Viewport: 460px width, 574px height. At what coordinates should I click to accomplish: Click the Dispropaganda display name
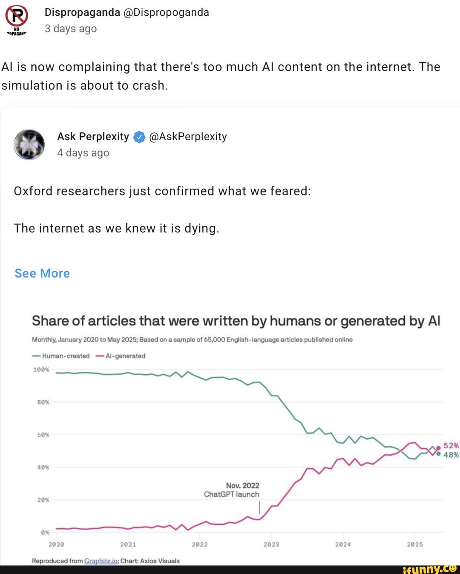click(82, 12)
